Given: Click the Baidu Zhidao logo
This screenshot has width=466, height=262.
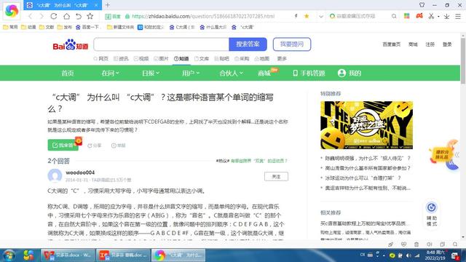Looking at the screenshot, I should tap(71, 44).
